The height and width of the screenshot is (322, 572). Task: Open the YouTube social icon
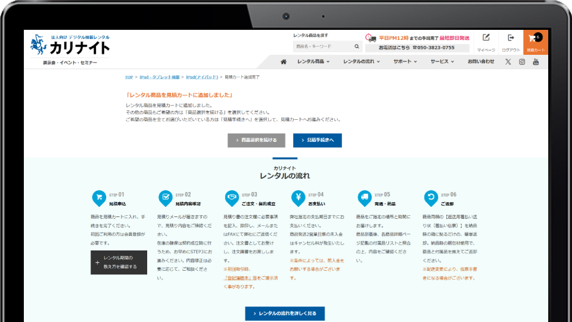536,61
